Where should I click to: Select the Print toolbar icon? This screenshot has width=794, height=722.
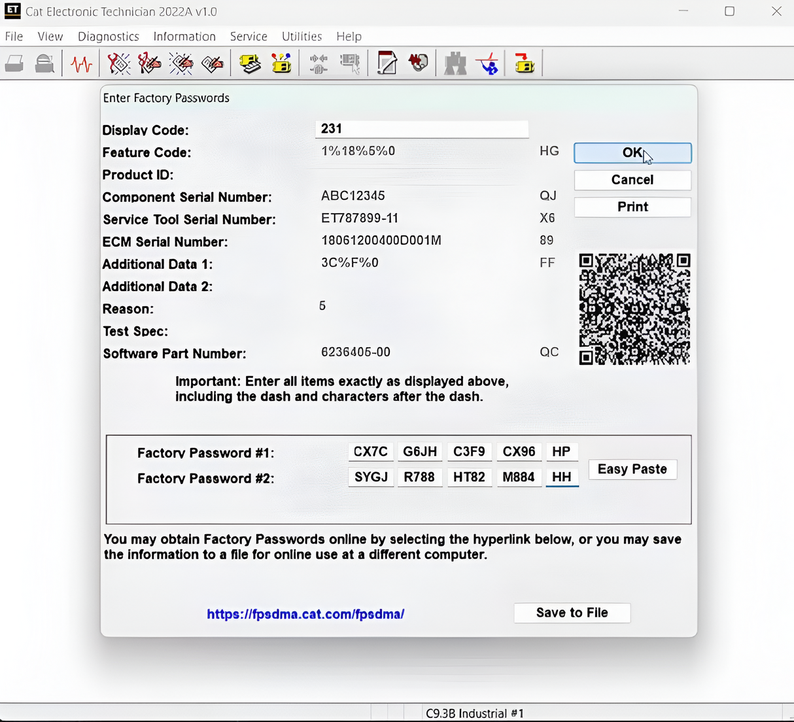pos(14,63)
